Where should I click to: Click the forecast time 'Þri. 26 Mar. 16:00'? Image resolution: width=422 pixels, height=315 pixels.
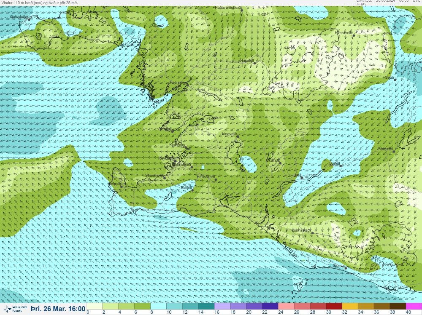pos(58,309)
